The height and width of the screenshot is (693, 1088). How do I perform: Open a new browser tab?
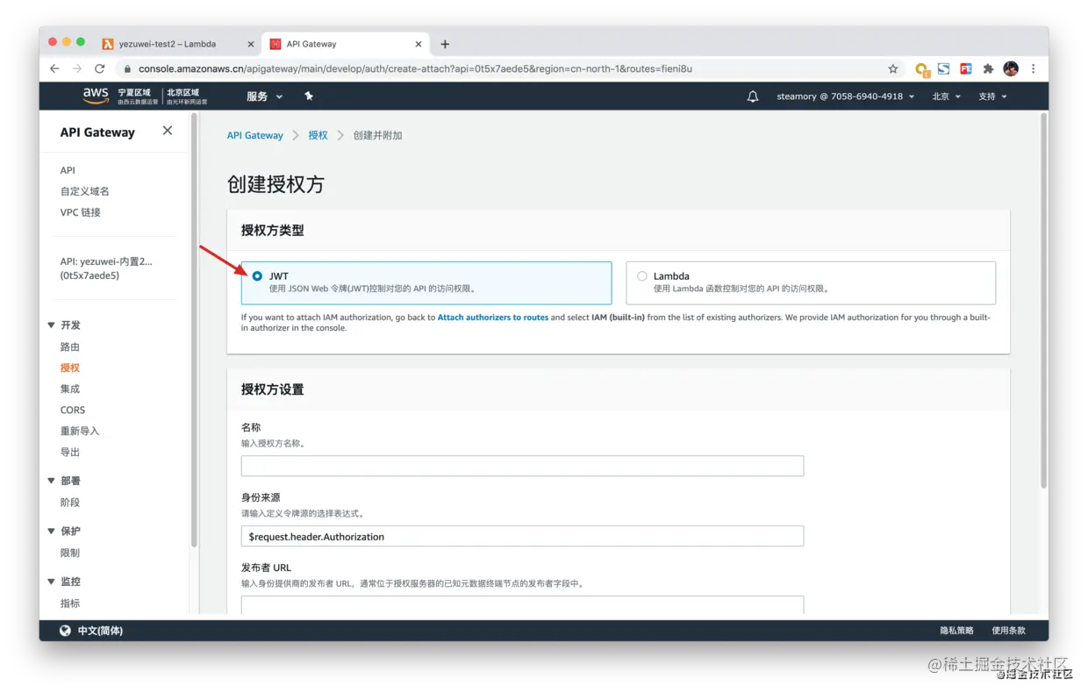[445, 44]
